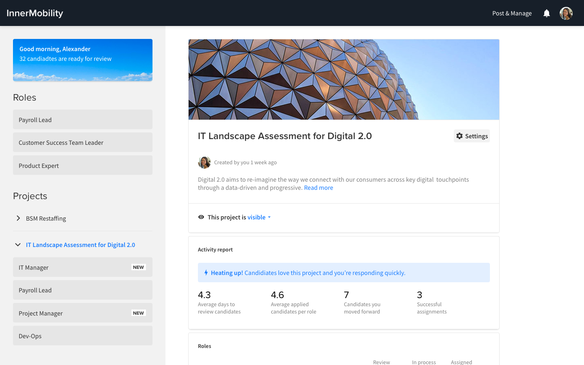Select Product Expert in Roles list
This screenshot has height=365, width=584.
click(83, 165)
